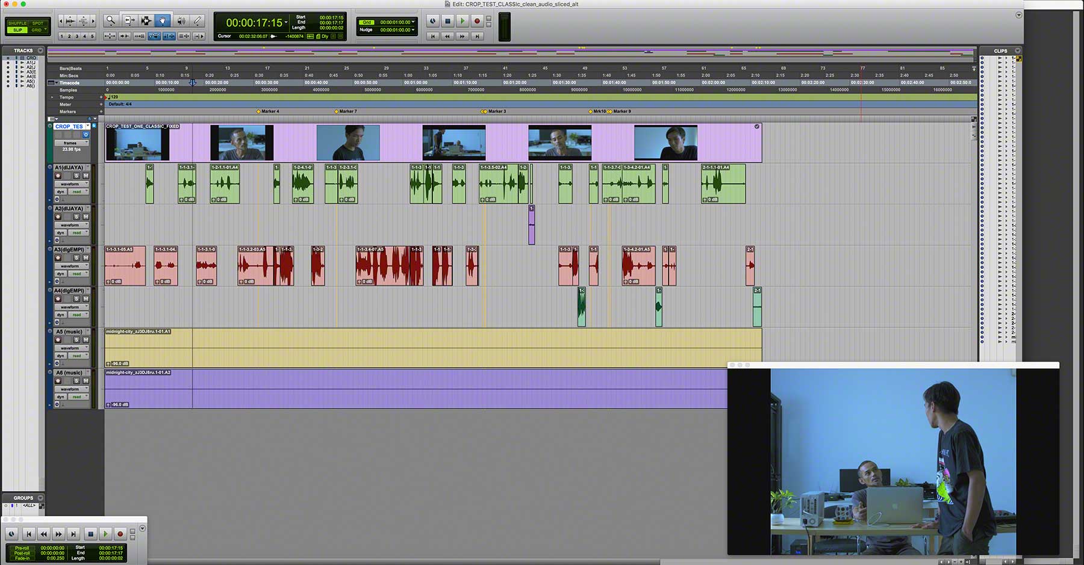1084x565 pixels.
Task: Select Marker 4 in markers ruler
Action: (x=268, y=111)
